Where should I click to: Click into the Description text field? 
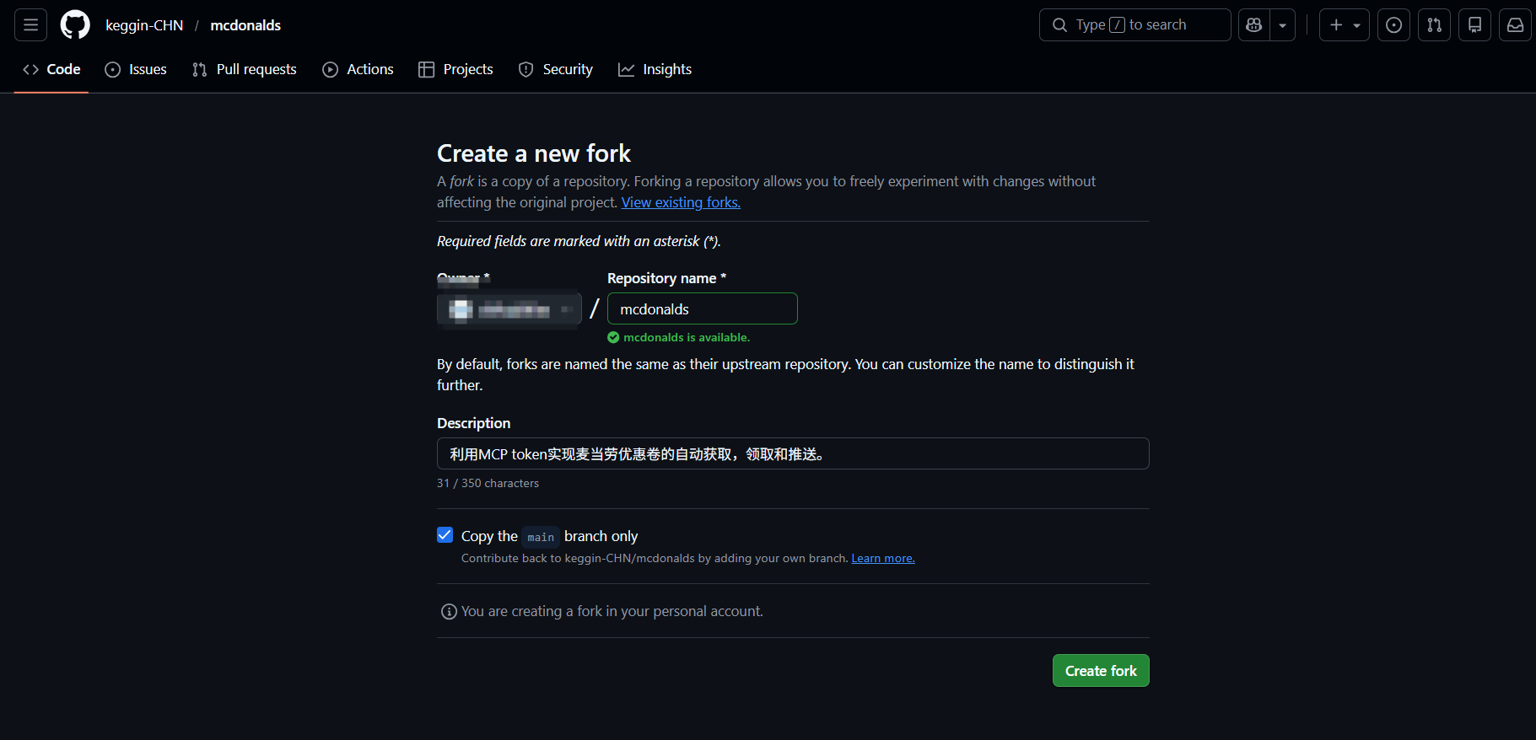[792, 453]
